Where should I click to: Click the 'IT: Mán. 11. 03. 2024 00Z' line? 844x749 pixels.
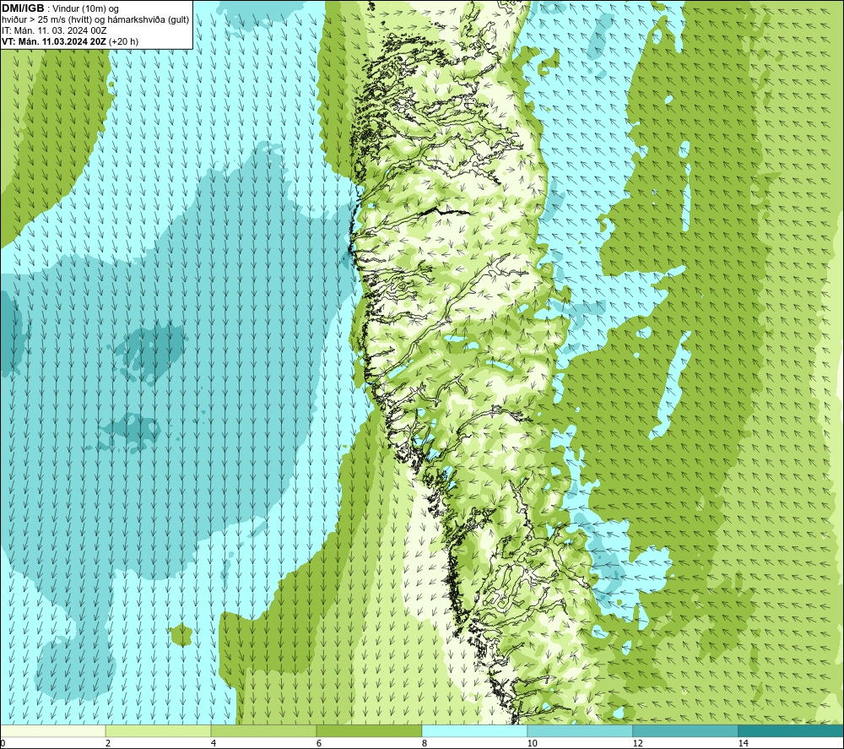pyautogui.click(x=54, y=30)
